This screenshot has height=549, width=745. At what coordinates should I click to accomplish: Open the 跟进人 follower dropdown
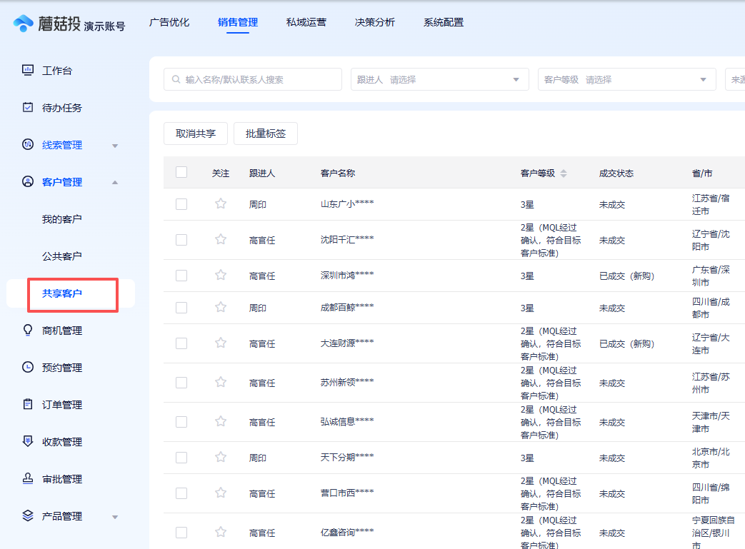point(439,79)
